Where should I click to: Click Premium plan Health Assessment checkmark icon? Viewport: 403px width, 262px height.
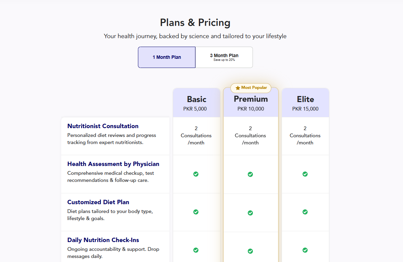[x=250, y=174]
